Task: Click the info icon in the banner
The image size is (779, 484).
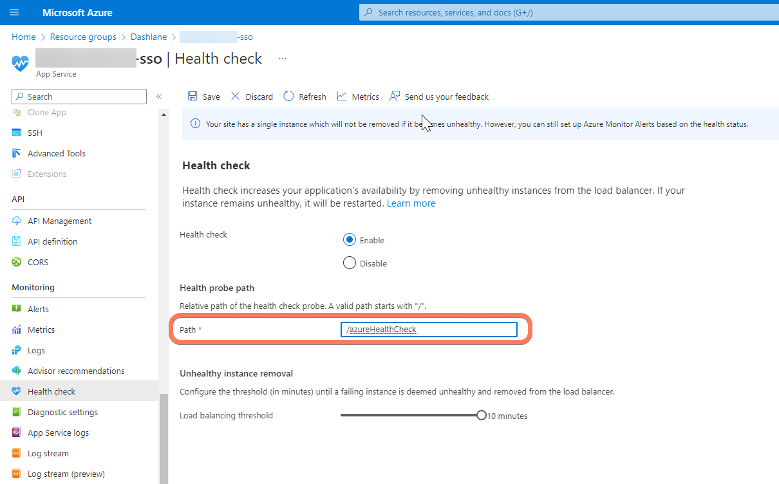Action: [x=196, y=124]
